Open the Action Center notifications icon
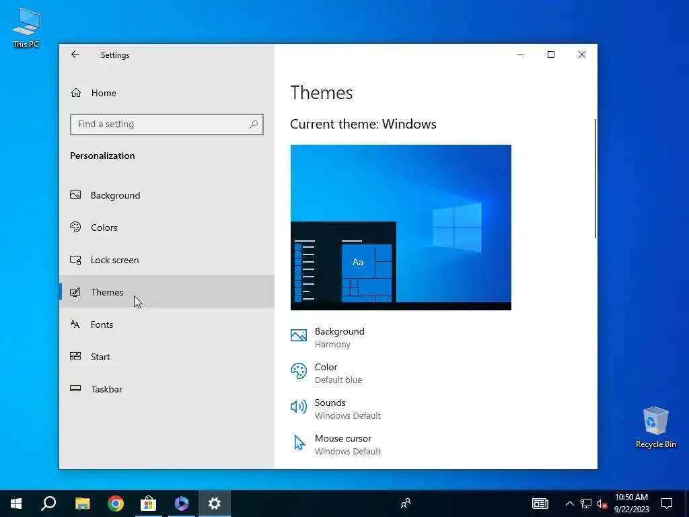This screenshot has width=689, height=517. pyautogui.click(x=667, y=504)
